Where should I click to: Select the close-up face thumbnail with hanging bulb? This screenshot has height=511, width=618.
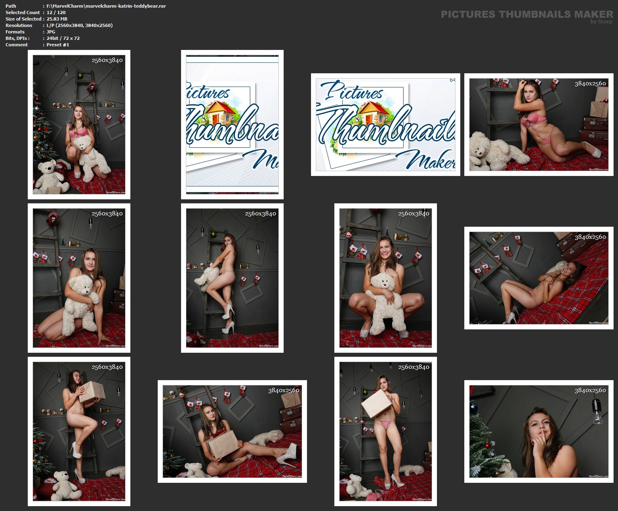(x=539, y=431)
